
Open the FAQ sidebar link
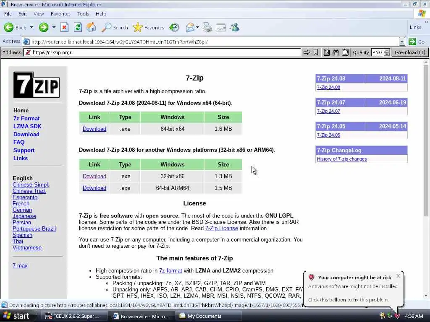pyautogui.click(x=18, y=142)
